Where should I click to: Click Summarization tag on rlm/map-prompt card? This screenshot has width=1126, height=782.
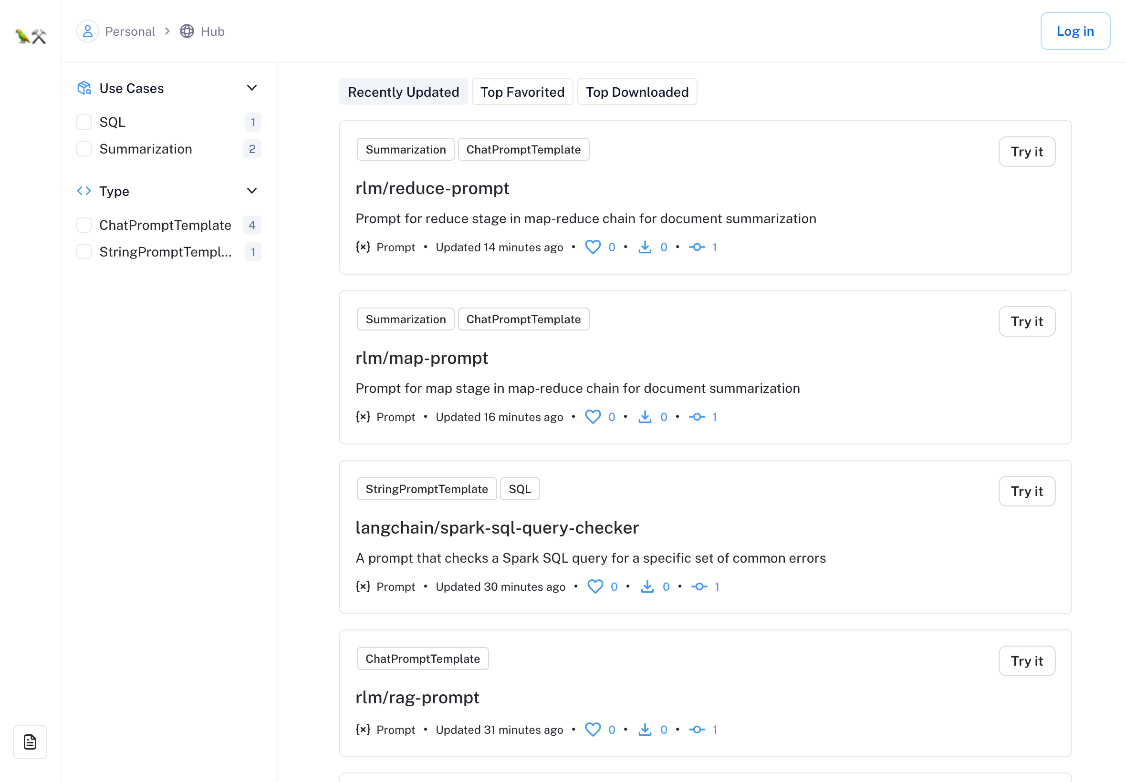(x=406, y=319)
